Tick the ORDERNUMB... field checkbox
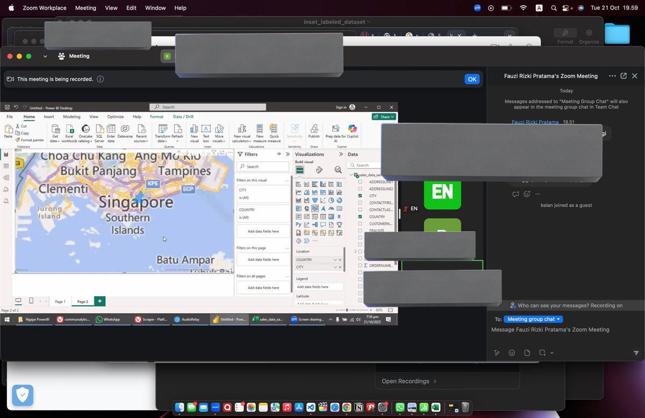The image size is (645, 418). coord(360,265)
